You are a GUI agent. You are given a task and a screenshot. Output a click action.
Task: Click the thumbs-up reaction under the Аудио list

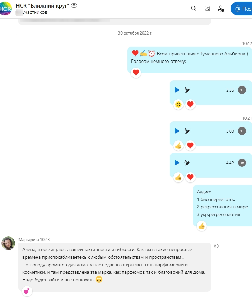(202, 226)
